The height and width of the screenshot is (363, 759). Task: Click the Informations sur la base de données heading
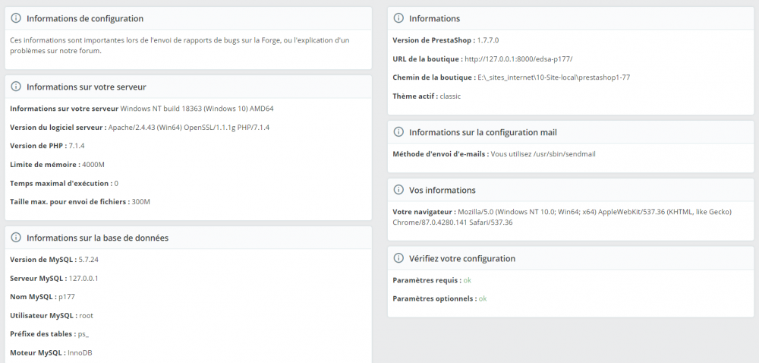click(97, 238)
